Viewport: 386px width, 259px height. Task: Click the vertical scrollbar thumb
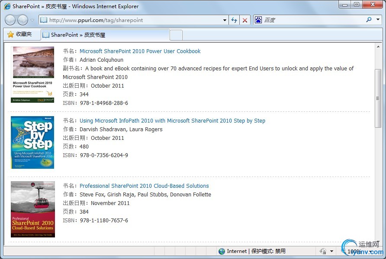[378, 98]
